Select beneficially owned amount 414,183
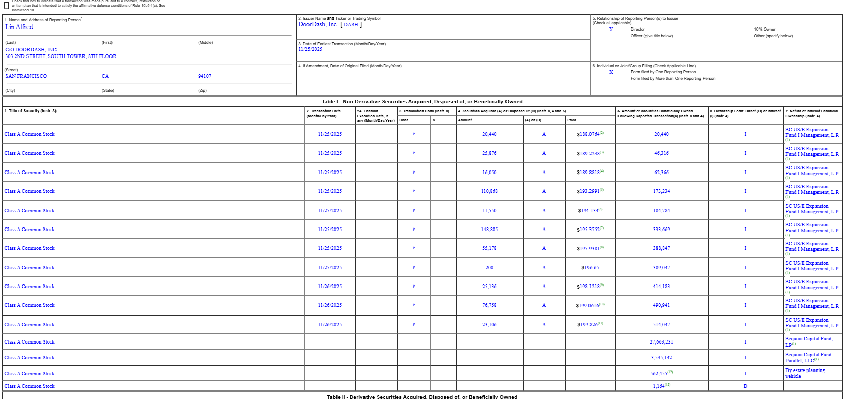Screen dimensions: 843x399 coord(661,287)
